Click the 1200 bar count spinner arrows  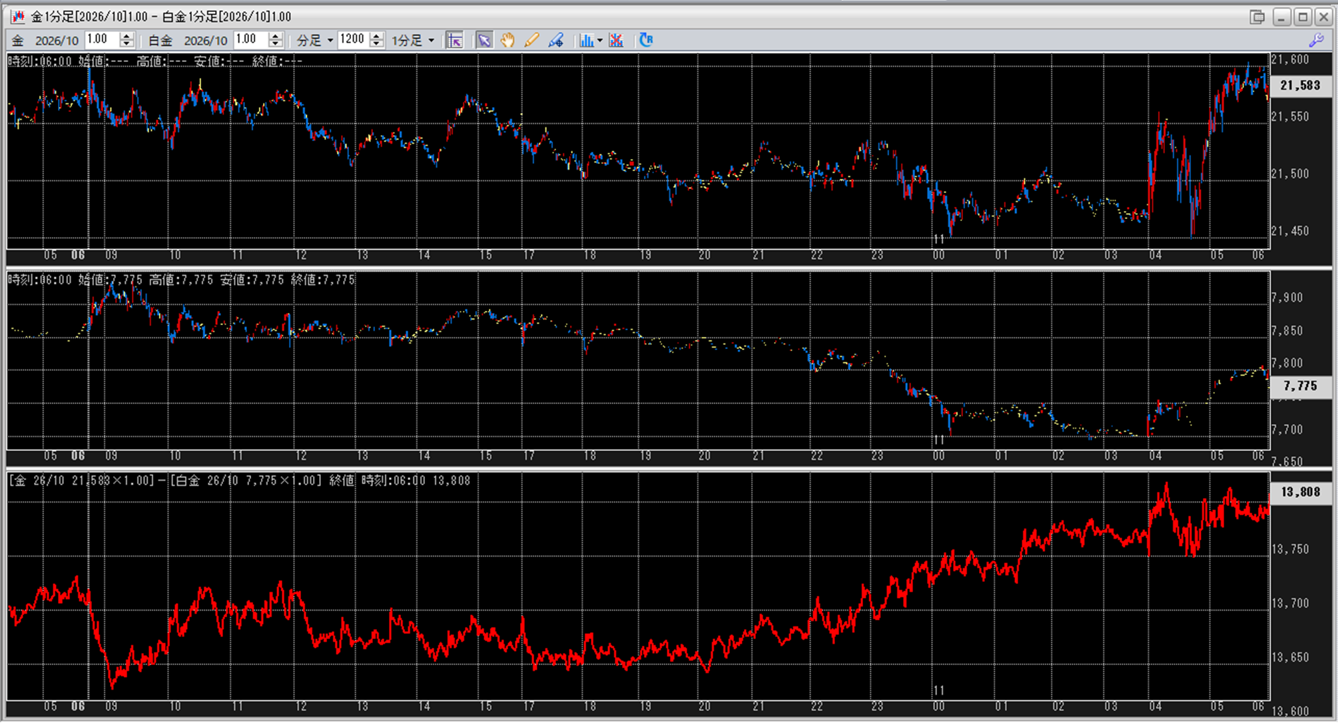pos(377,40)
